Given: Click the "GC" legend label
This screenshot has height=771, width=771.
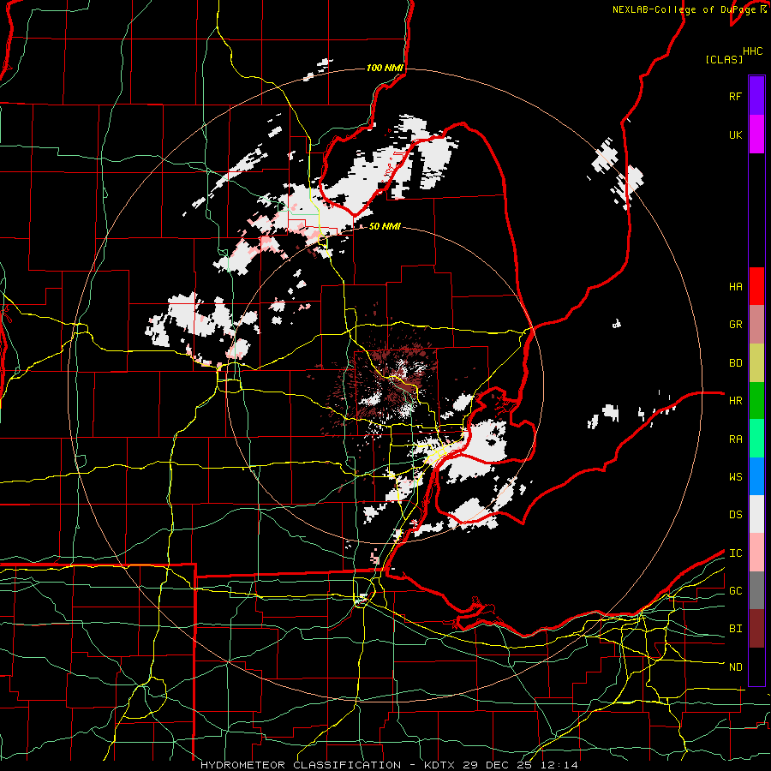Looking at the screenshot, I should click(x=735, y=591).
